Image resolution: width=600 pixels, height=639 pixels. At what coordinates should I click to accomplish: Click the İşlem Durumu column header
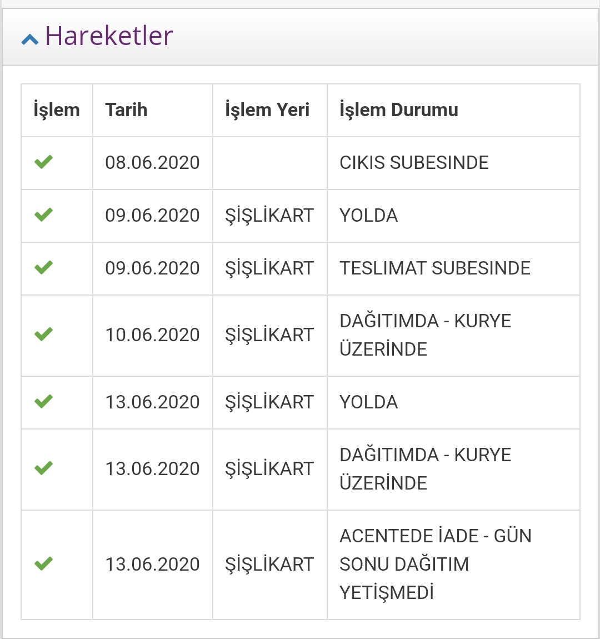(399, 110)
